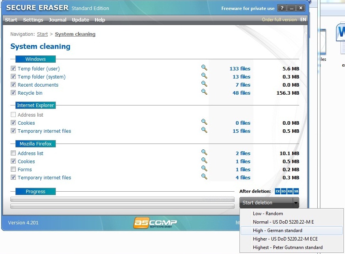Open the Help menu
345x254 pixels.
click(x=100, y=20)
